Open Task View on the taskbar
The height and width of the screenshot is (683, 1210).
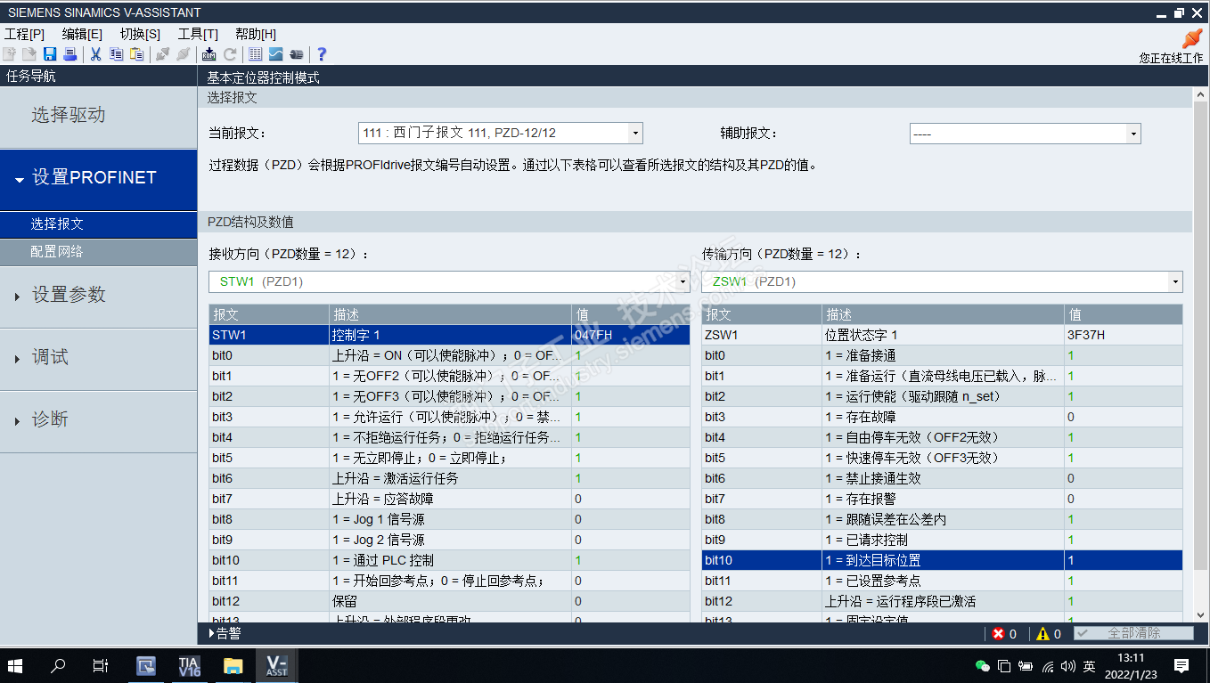tap(101, 665)
